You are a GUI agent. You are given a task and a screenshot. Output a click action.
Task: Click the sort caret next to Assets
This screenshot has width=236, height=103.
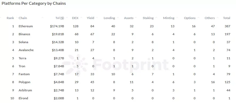[x=136, y=18]
